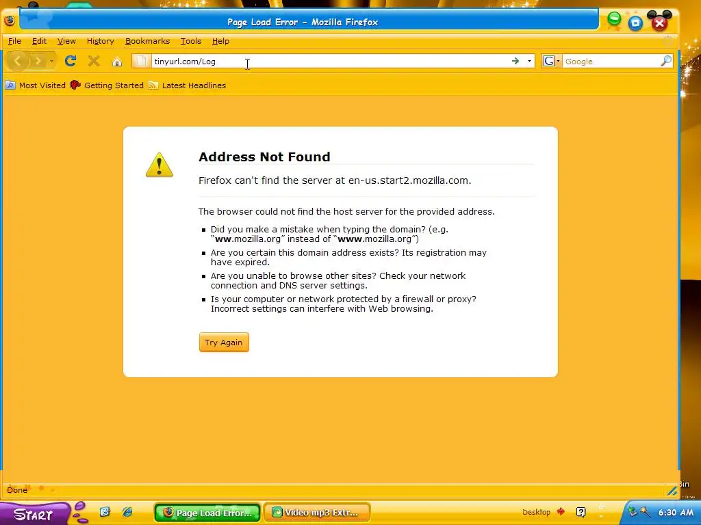
Task: Click the green Go arrow in address bar
Action: coord(515,61)
